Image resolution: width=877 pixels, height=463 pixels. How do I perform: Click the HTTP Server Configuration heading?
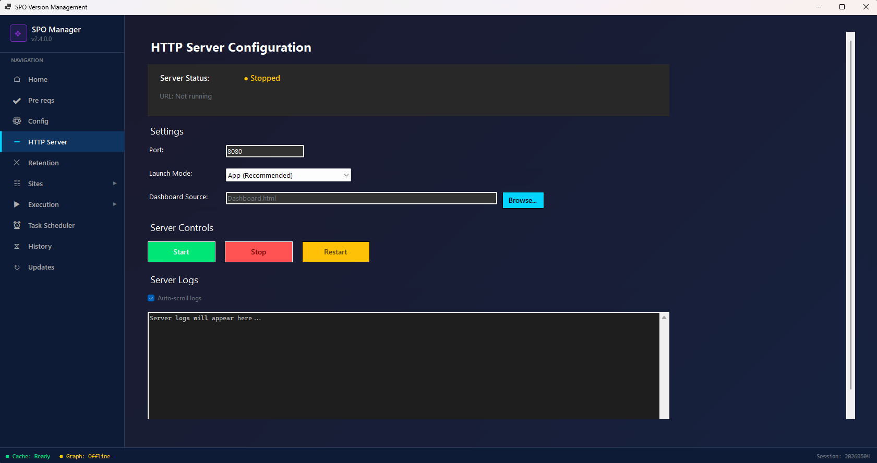[x=231, y=47]
